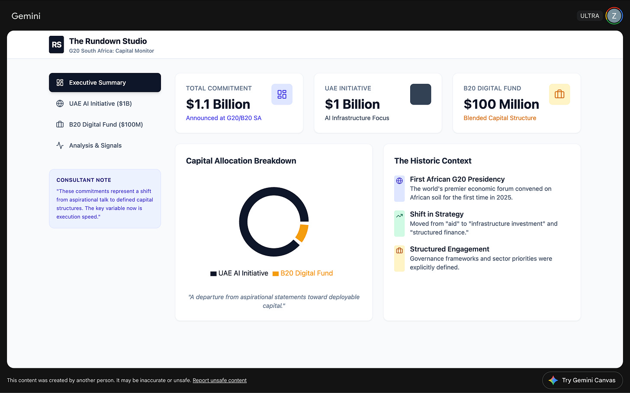The width and height of the screenshot is (630, 393).
Task: Click the orange B20 Digital Fund donut segment
Action: tap(302, 233)
